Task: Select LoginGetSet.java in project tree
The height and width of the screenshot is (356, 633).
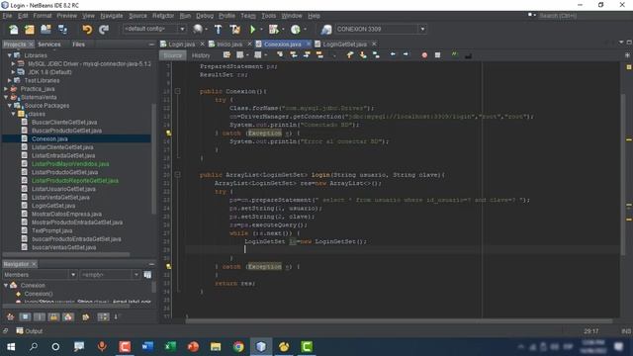Action: 53,206
